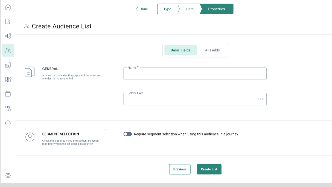Click into the Name input field

pos(195,74)
